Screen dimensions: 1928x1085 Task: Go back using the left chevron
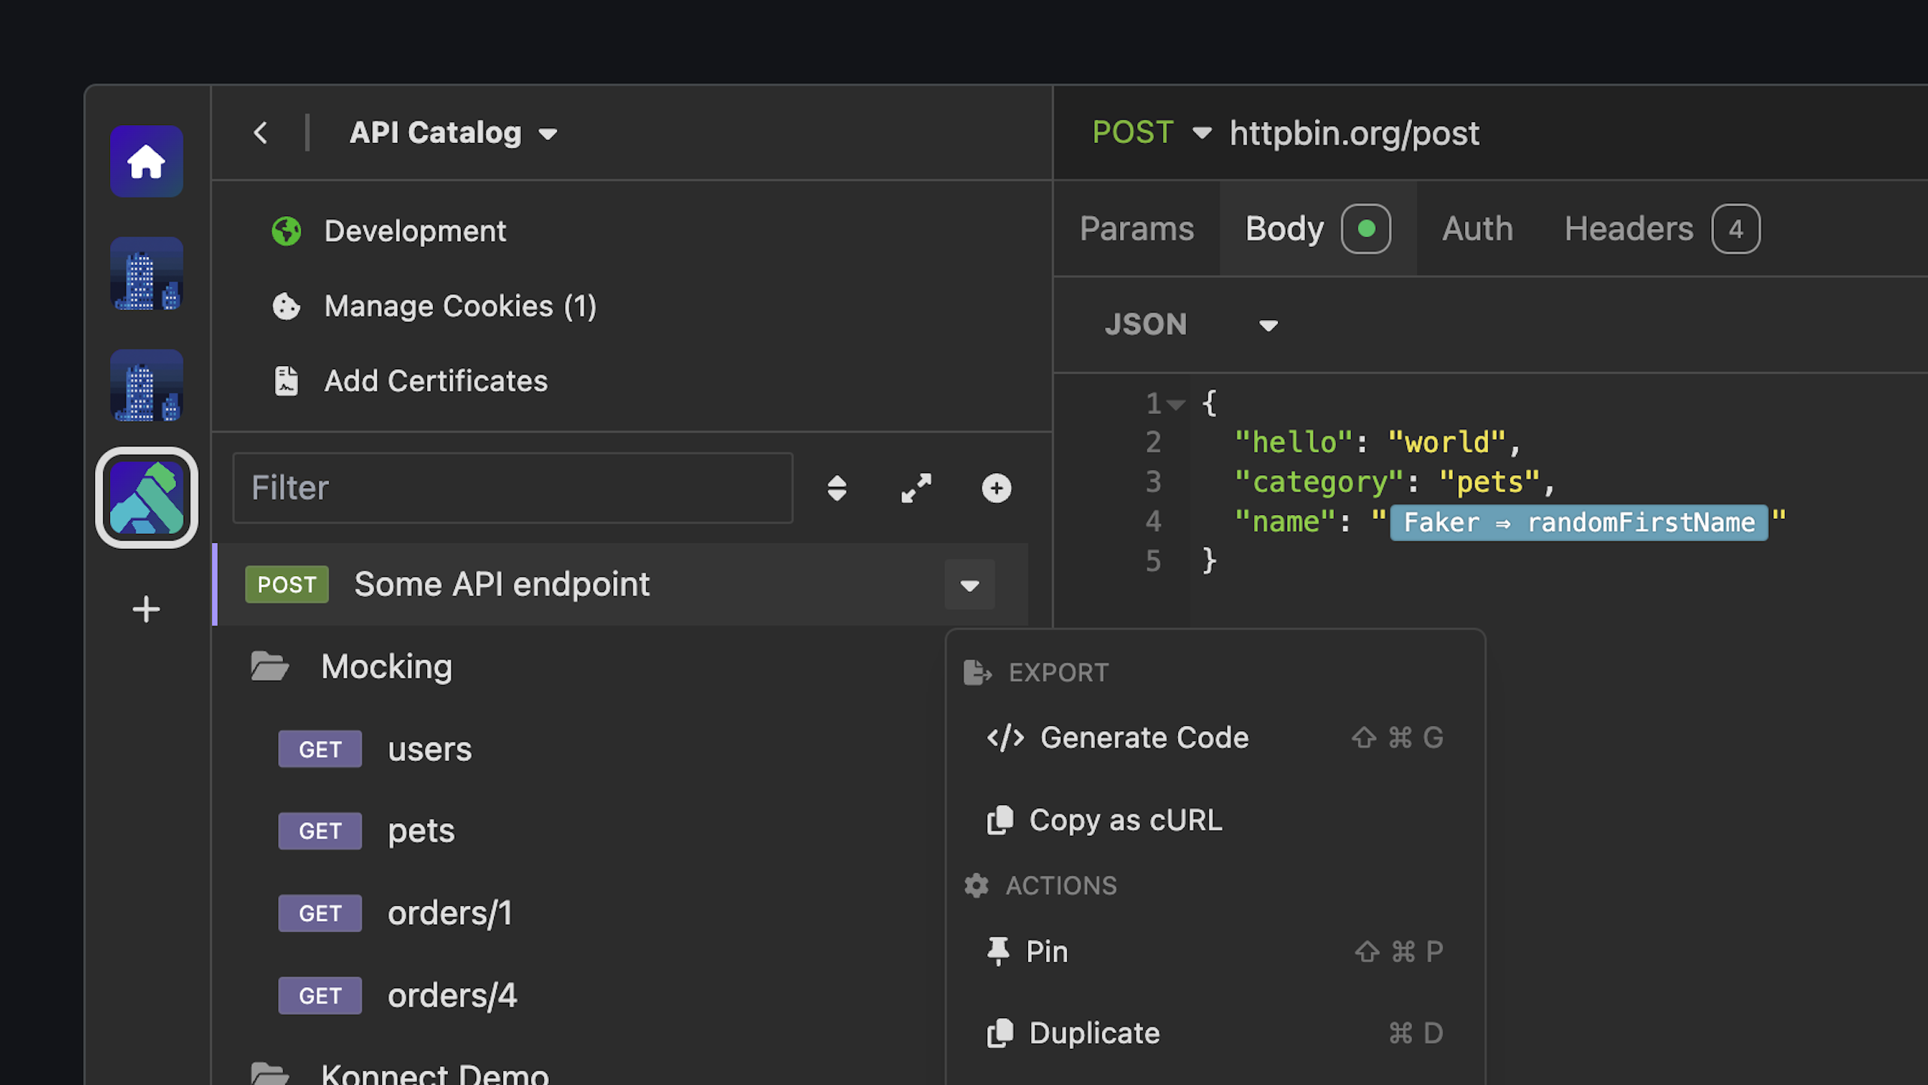pyautogui.click(x=261, y=133)
